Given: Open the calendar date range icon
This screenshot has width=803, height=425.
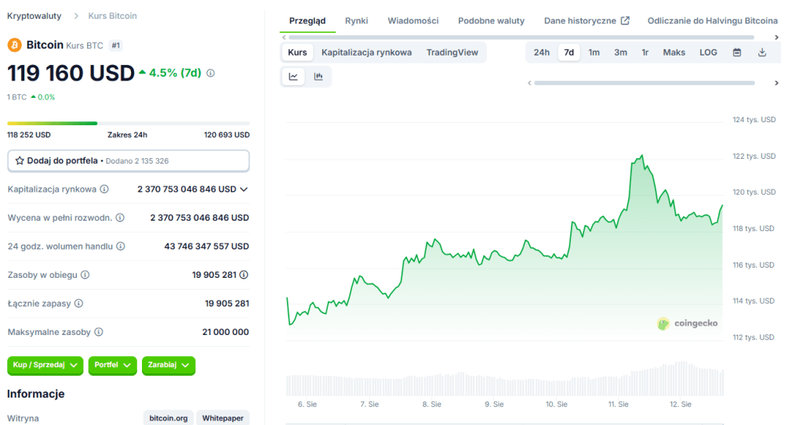Looking at the screenshot, I should 737,52.
